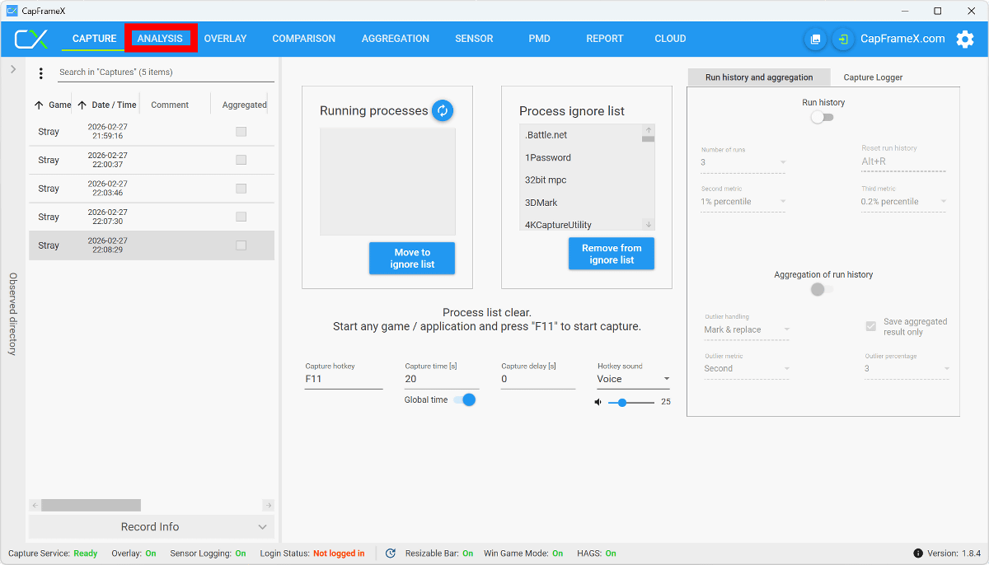This screenshot has width=989, height=565.
Task: Open the Hotkey sound dropdown
Action: click(x=633, y=380)
